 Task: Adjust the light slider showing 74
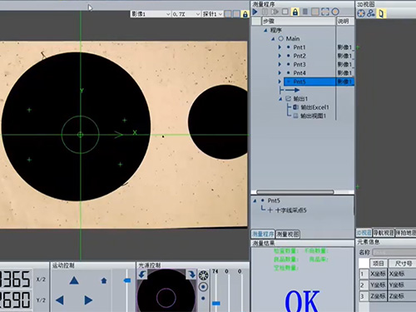coord(216,304)
